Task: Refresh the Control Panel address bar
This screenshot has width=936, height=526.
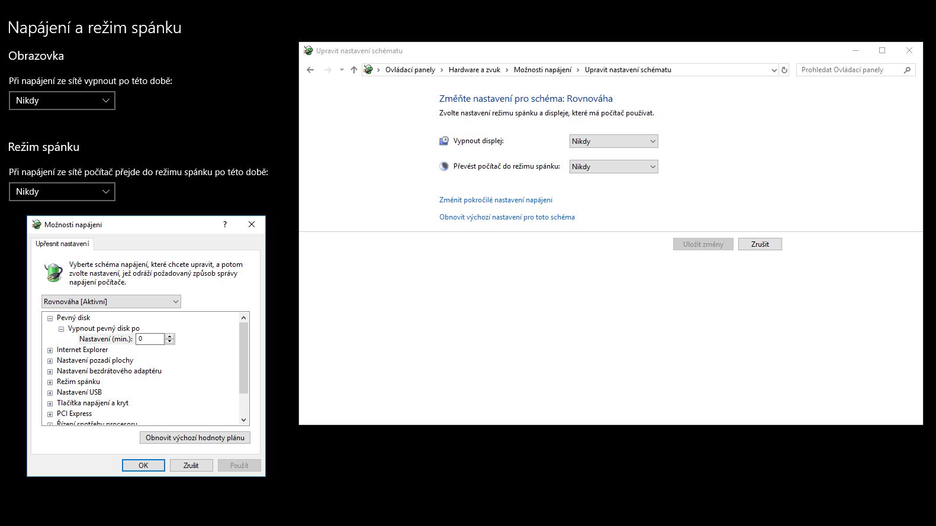Action: point(784,70)
